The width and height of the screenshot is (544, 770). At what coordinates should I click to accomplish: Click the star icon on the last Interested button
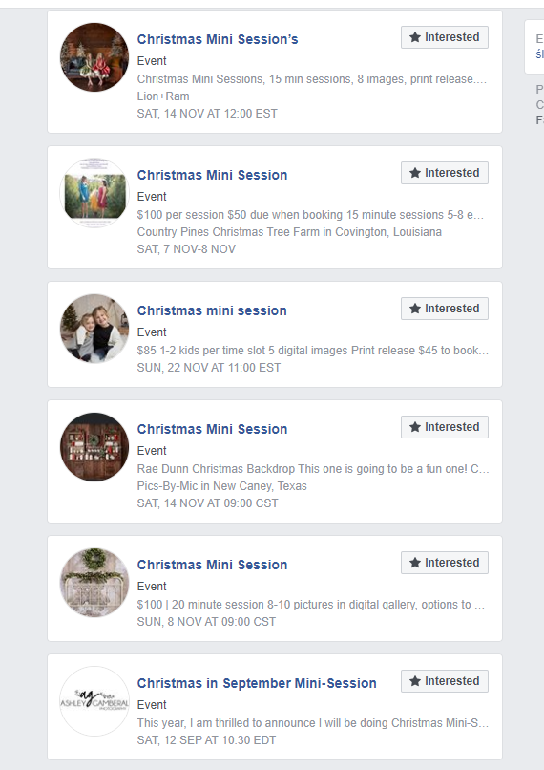click(415, 681)
